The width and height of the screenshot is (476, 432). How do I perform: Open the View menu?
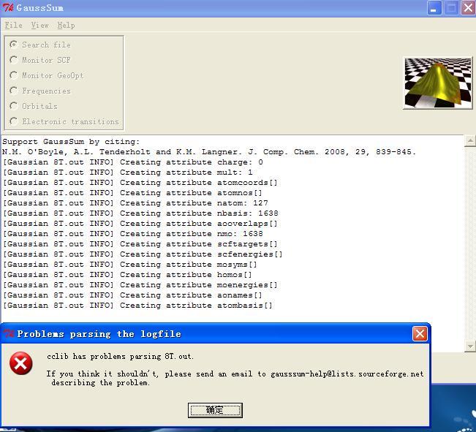pos(39,25)
